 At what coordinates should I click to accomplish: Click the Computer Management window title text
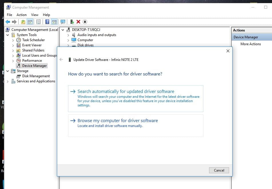(x=31, y=7)
